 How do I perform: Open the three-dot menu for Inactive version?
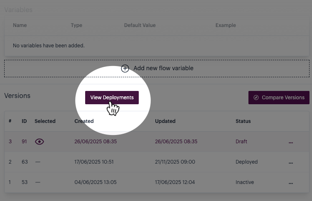(291, 183)
